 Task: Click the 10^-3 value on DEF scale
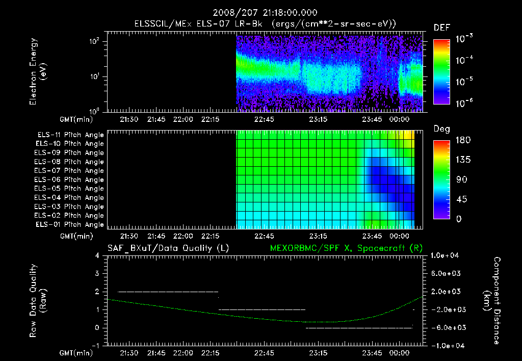point(464,39)
